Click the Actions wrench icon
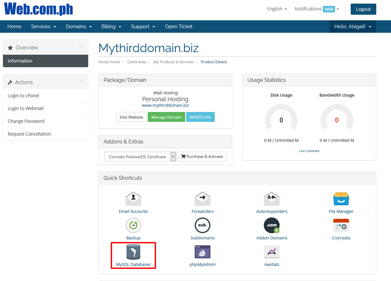 tap(10, 82)
